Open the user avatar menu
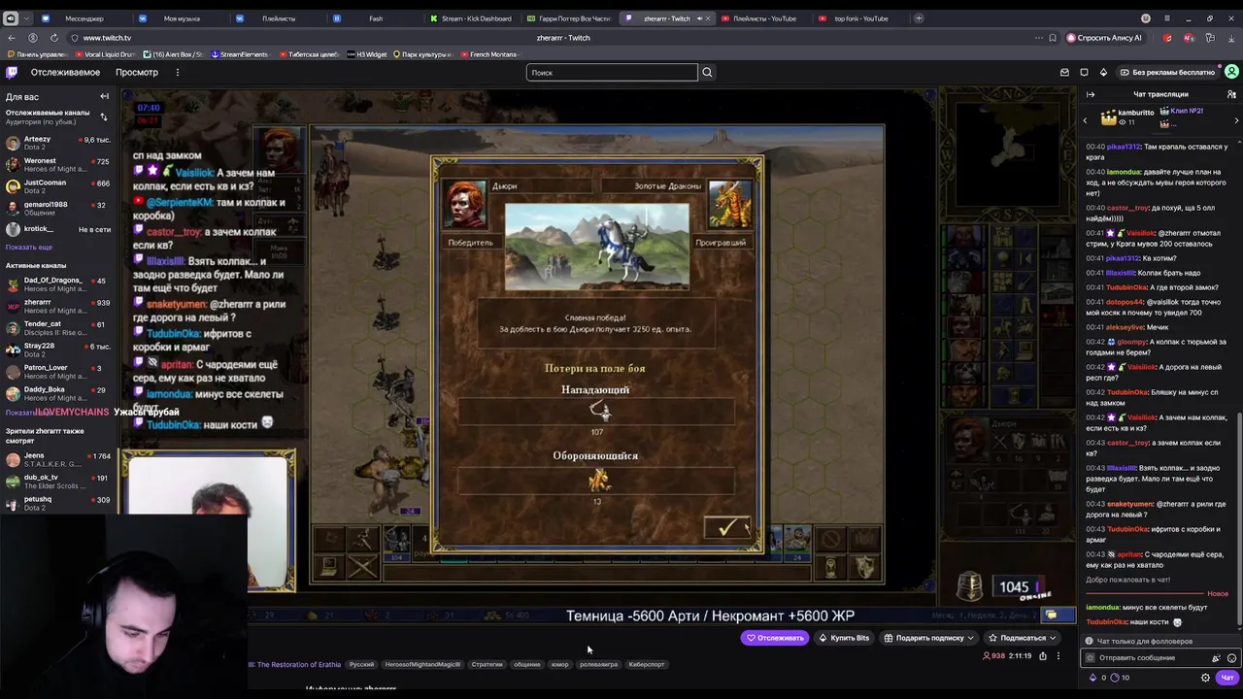This screenshot has width=1243, height=699. [x=1231, y=72]
